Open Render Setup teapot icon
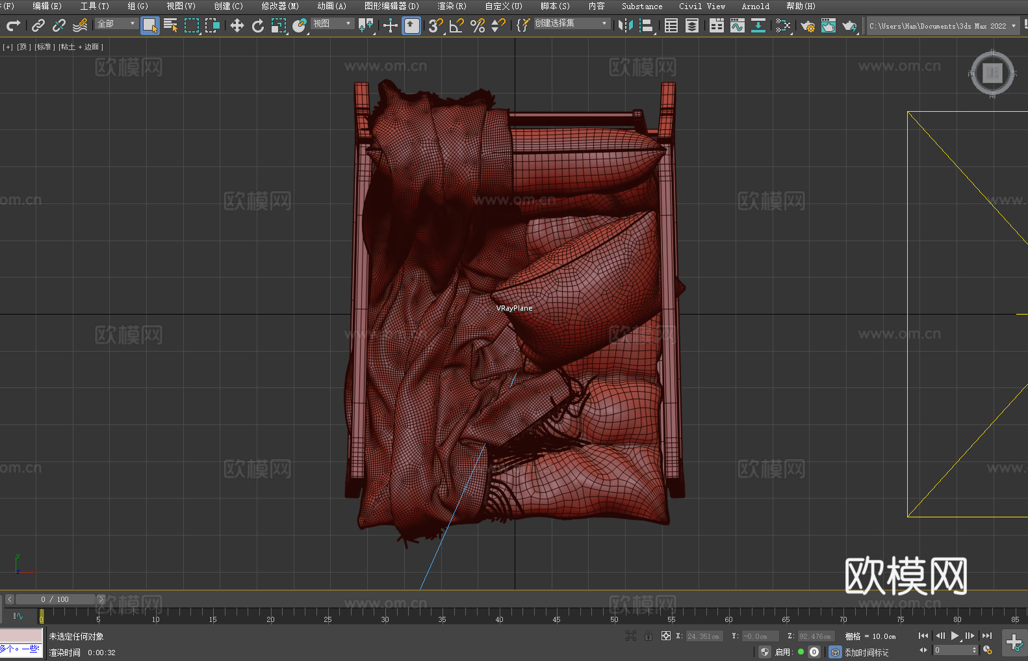 (808, 26)
